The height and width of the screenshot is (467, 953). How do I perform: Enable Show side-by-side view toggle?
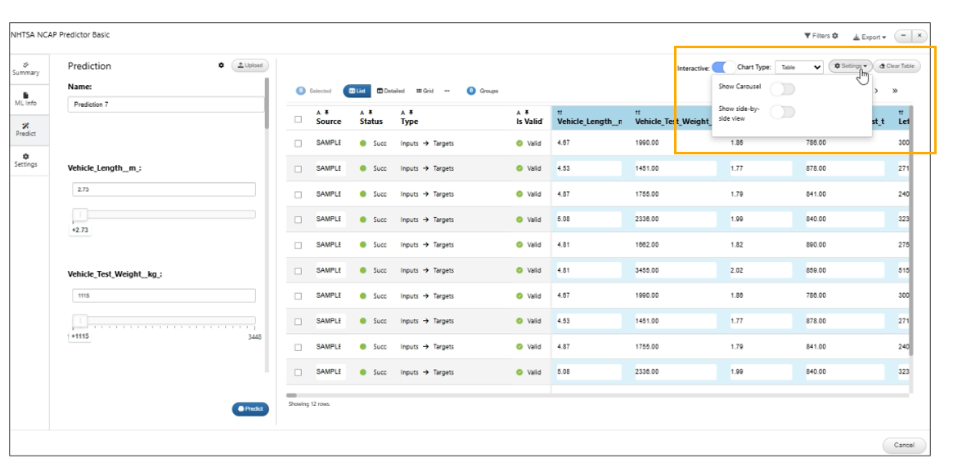click(782, 112)
